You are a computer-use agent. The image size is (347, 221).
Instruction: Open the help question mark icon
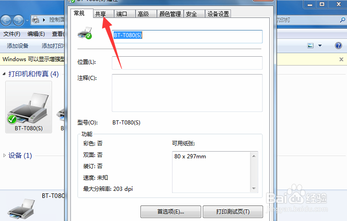(338, 46)
